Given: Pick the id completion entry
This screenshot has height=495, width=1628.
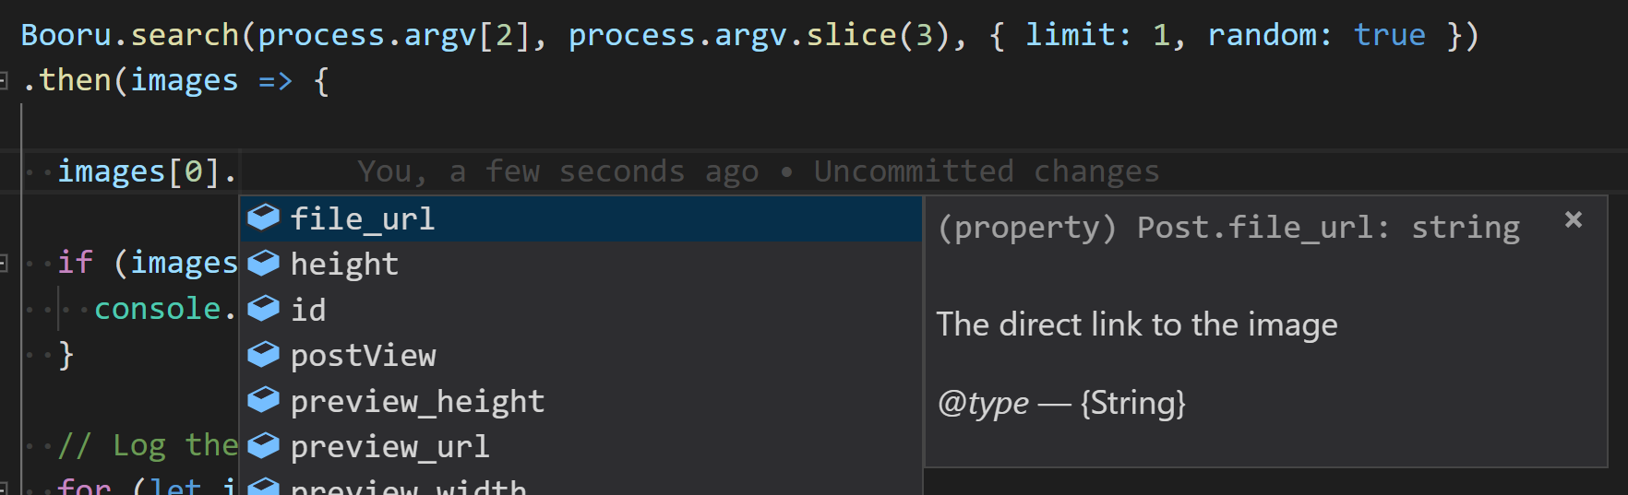Looking at the screenshot, I should 581,310.
